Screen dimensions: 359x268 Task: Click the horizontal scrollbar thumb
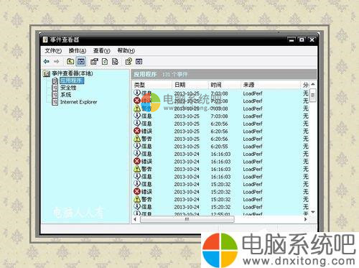pos(187,219)
